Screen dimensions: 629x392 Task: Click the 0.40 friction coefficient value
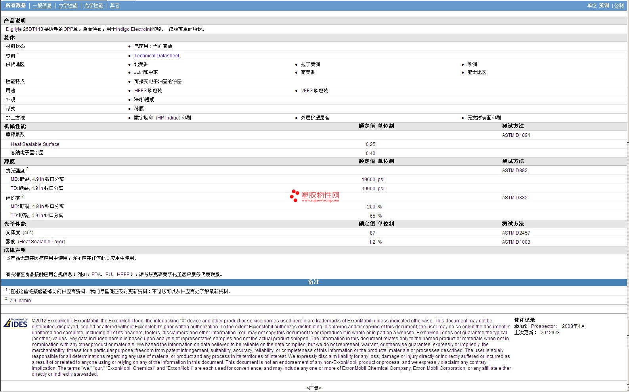click(371, 153)
